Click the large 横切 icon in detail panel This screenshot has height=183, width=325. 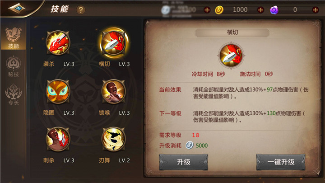[231, 56]
